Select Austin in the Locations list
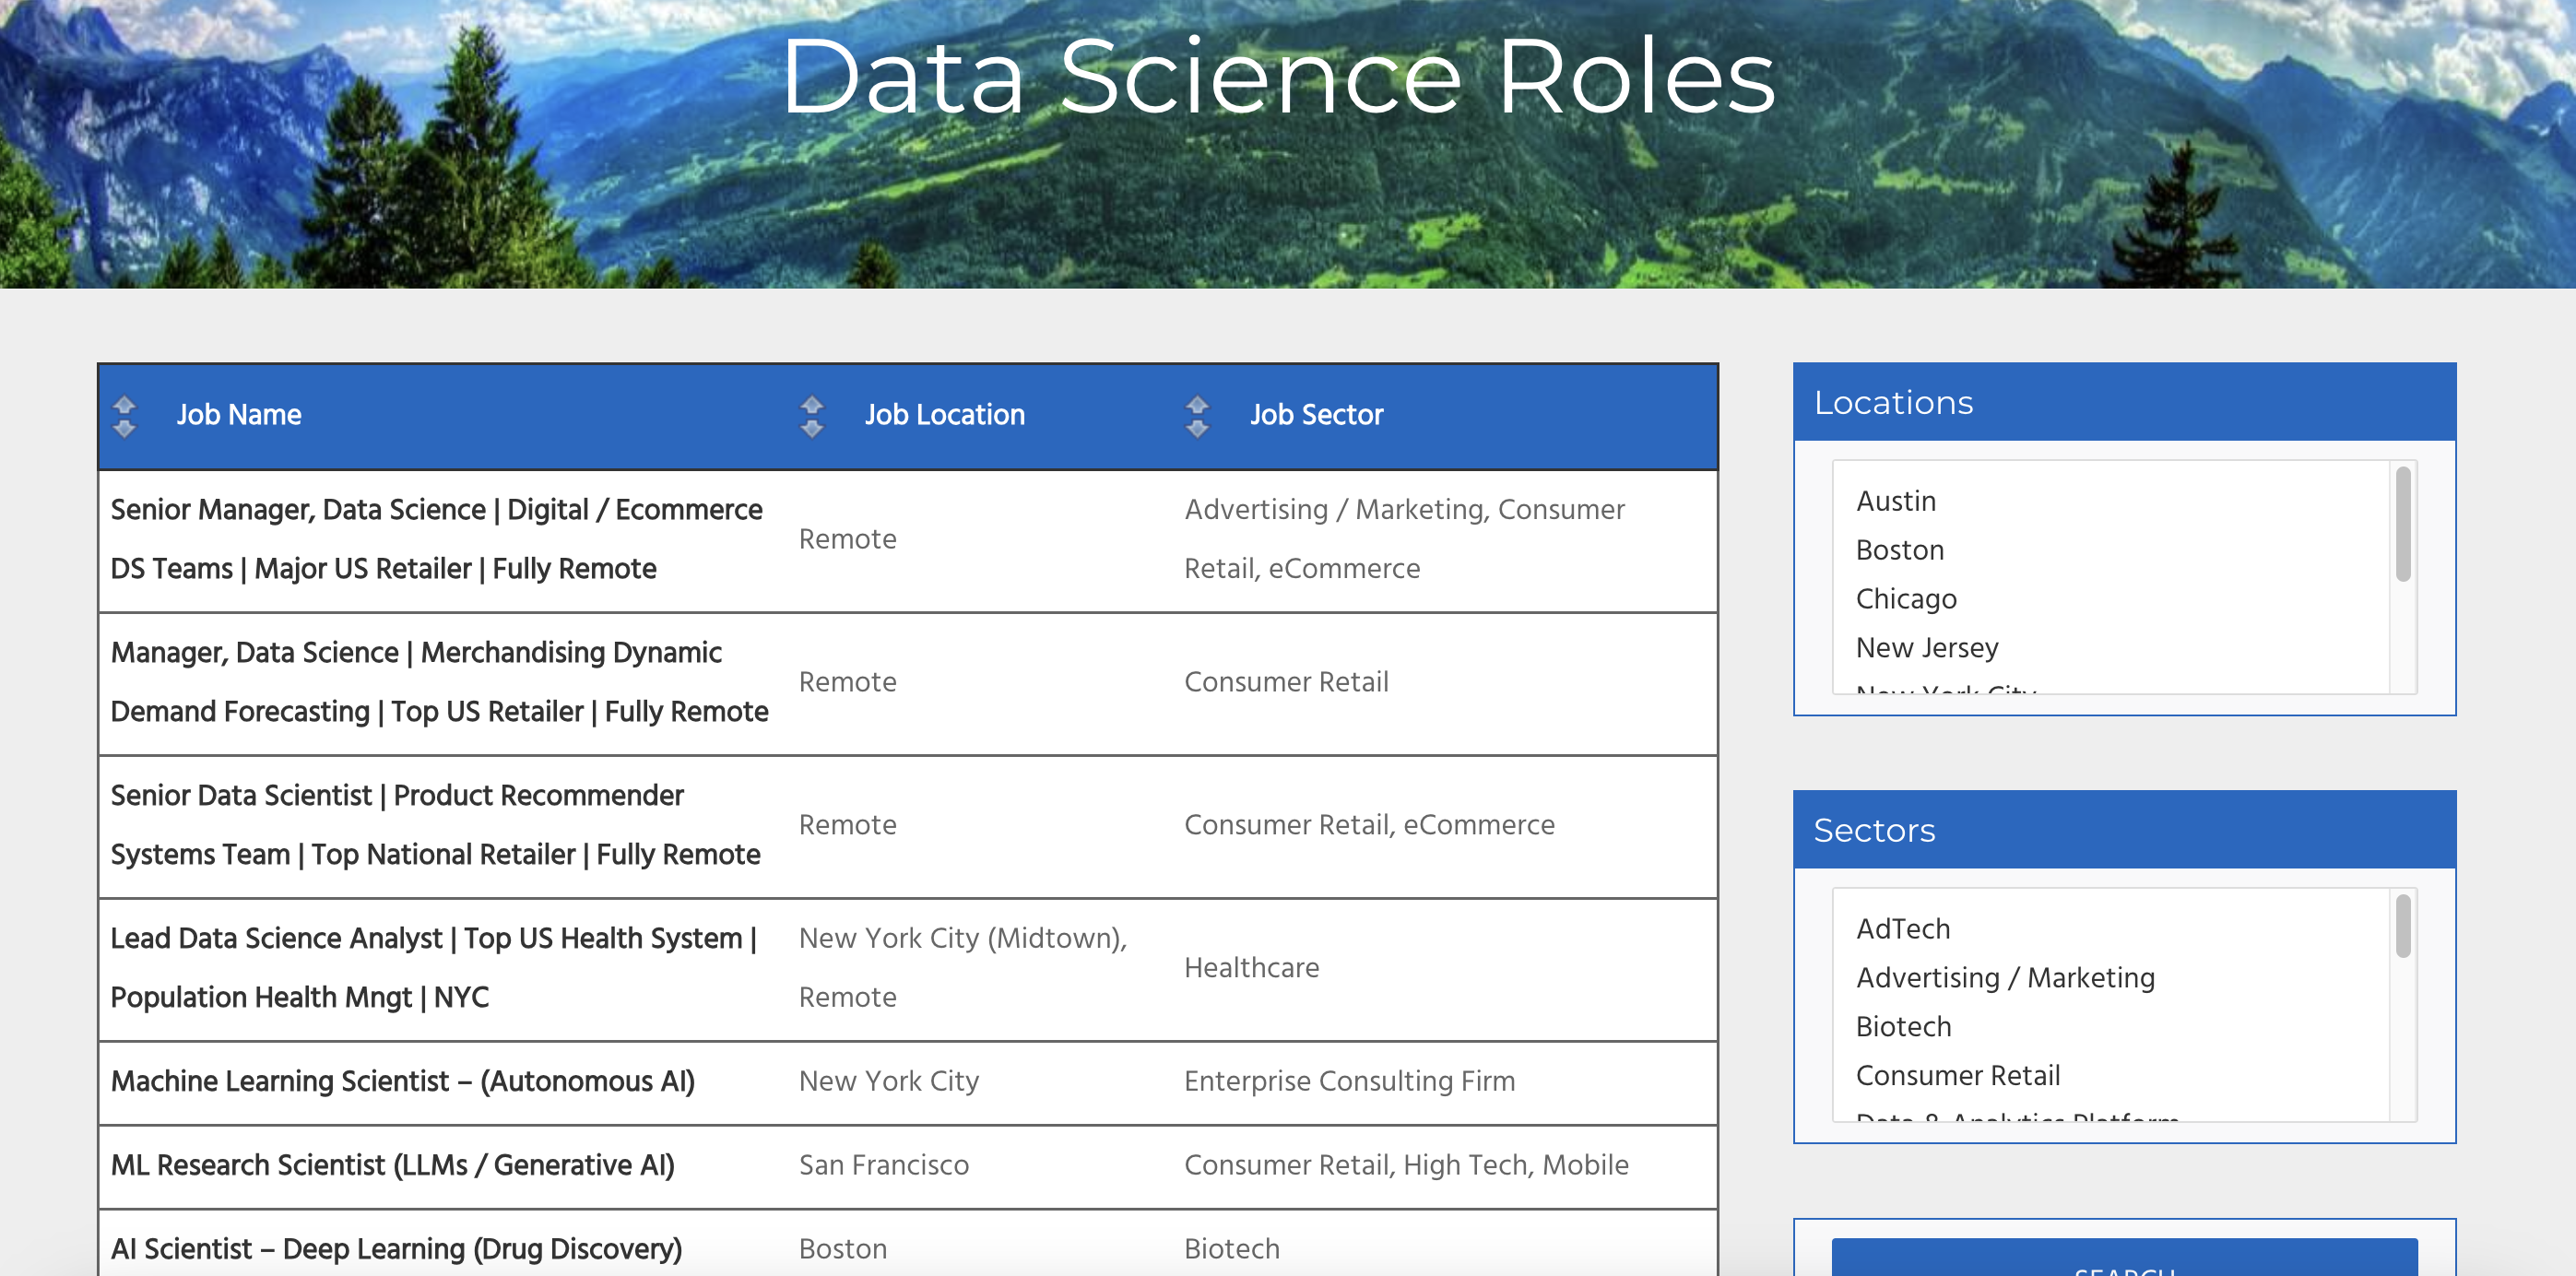 click(1896, 501)
